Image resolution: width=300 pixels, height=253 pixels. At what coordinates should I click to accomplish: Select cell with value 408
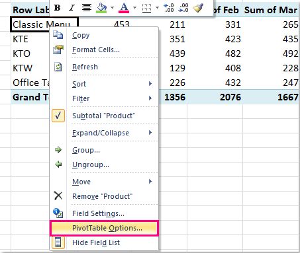215,68
